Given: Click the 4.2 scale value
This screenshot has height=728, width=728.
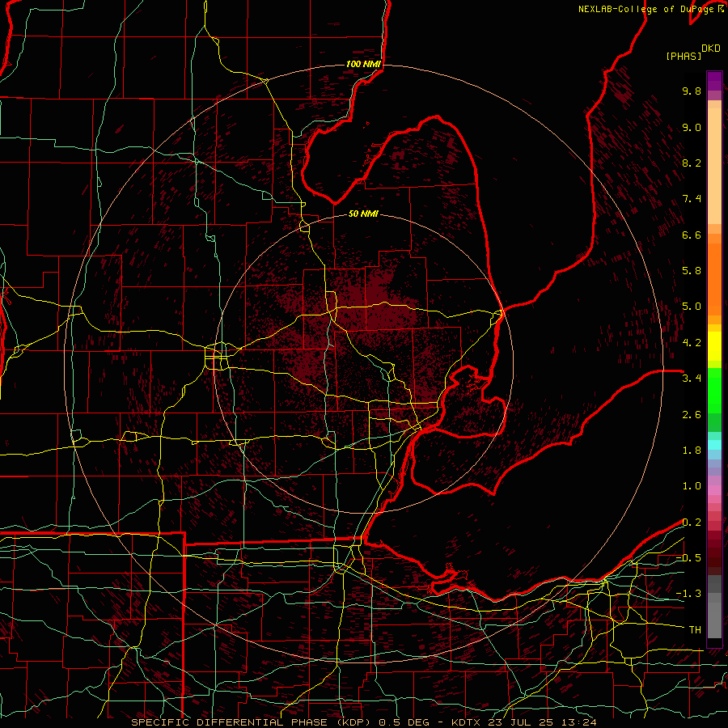Looking at the screenshot, I should (692, 343).
